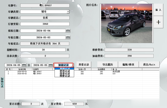The height and width of the screenshot is (108, 167).
Task: Open the annual inspection date calendar picker
Action: [x=68, y=37]
